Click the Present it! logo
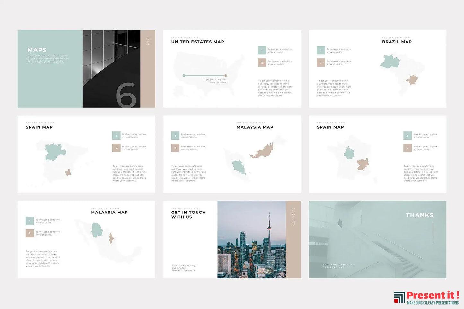This screenshot has height=309, width=464. coord(426,297)
